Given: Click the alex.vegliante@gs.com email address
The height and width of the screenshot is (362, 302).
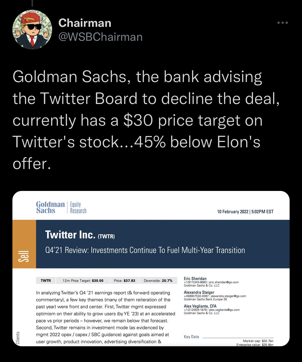Looking at the screenshot, I should (224, 310).
